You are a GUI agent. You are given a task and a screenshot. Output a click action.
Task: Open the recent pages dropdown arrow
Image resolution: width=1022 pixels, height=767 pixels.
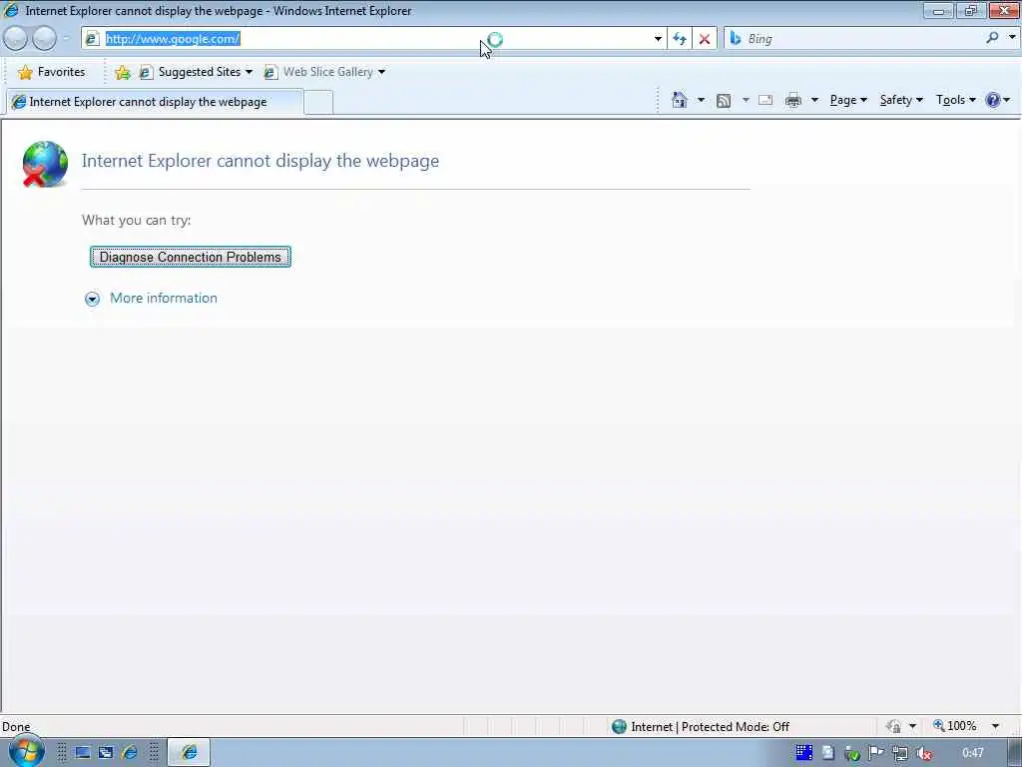(66, 39)
